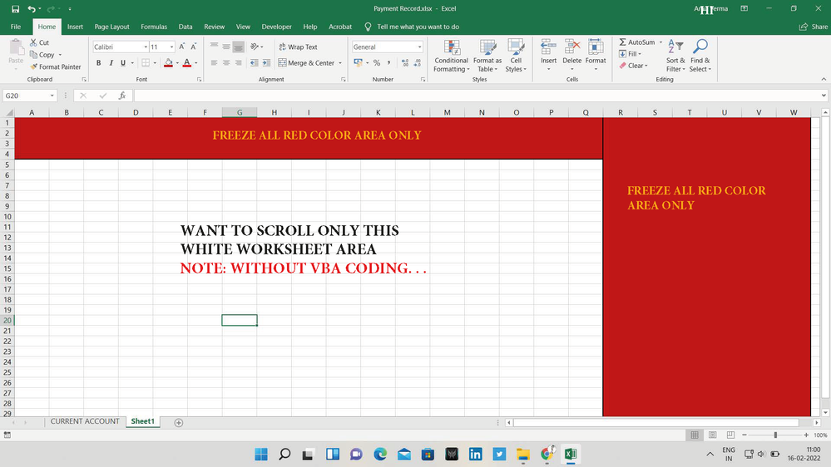Switch to the Insert ribbon tab
The width and height of the screenshot is (831, 467).
[x=75, y=27]
